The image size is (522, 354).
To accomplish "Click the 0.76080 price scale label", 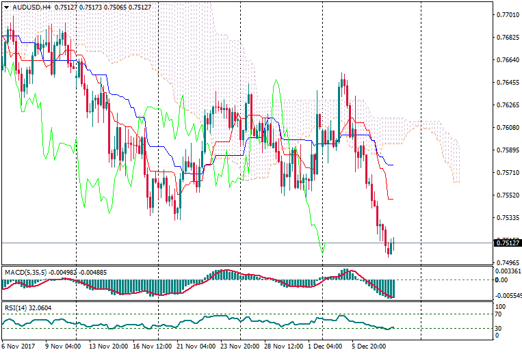I will [506, 128].
